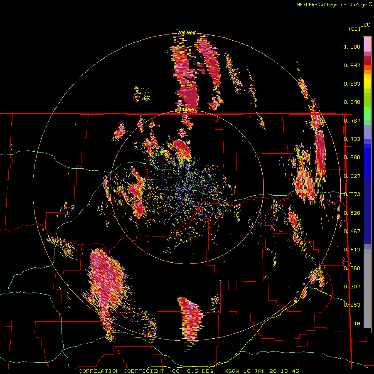The image size is (374, 374).
Task: Click the 0.5 DEG elevation text
Action: coord(200,371)
